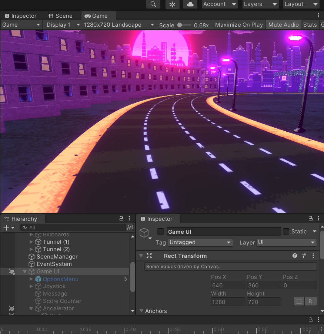This screenshot has height=334, width=324.
Task: Open the Layout dropdown
Action: (x=301, y=4)
